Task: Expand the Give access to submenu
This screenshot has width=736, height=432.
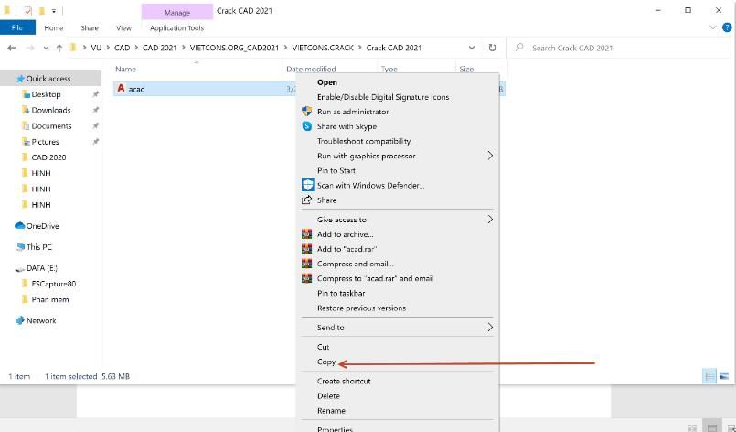Action: [489, 220]
